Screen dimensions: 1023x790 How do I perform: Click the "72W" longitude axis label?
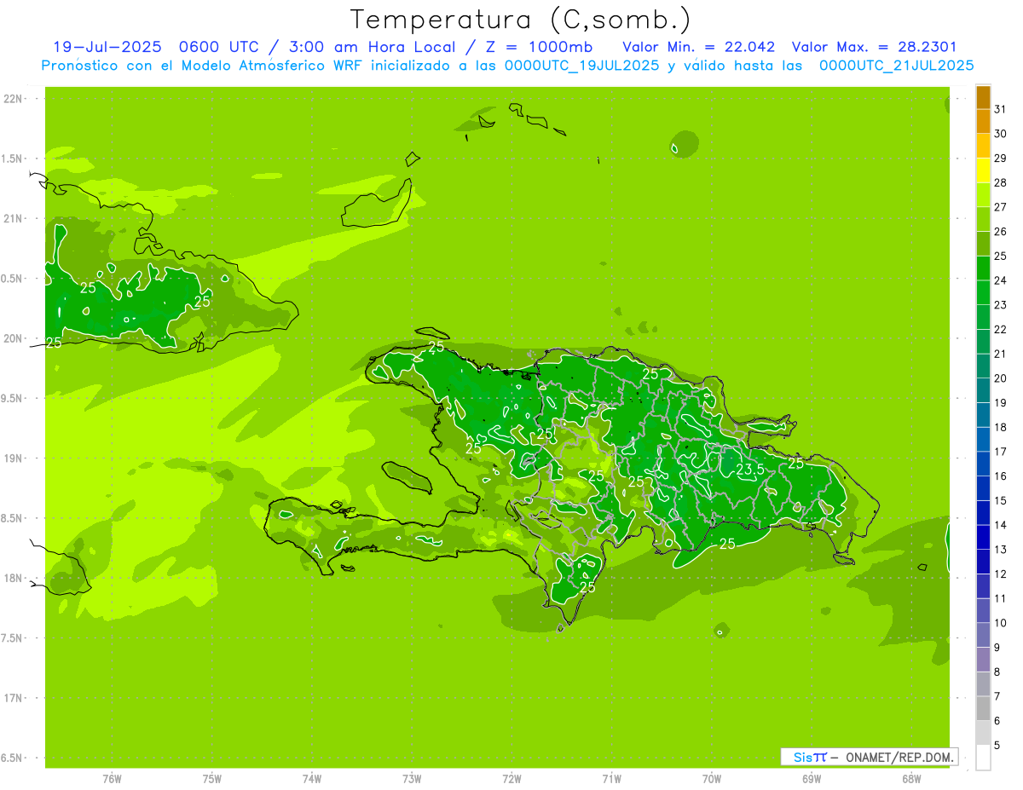511,779
